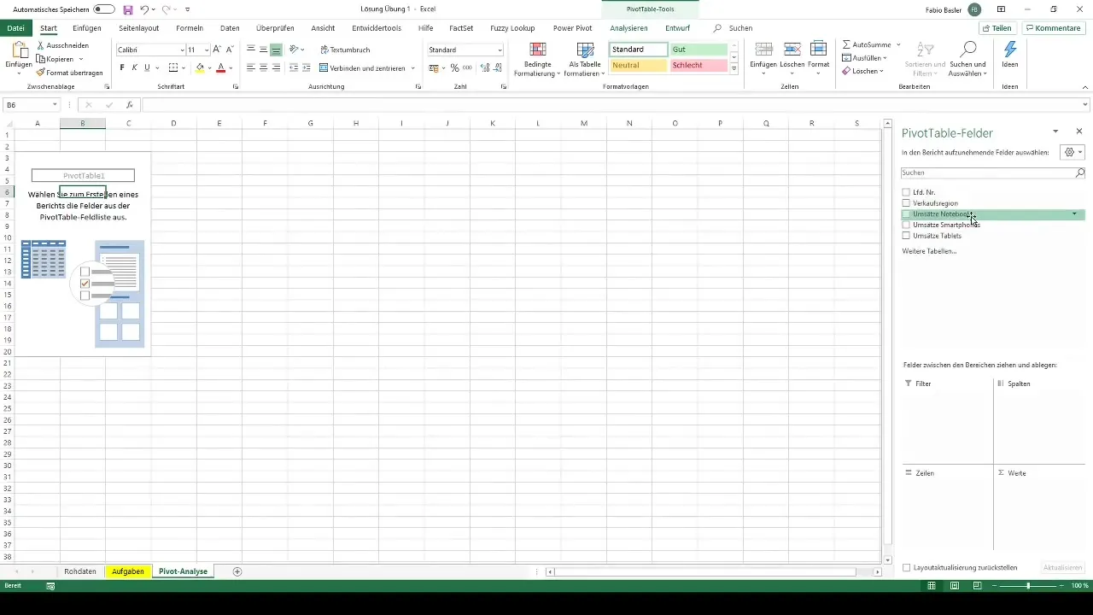Open number format Standard dropdown
The image size is (1093, 615).
point(500,50)
